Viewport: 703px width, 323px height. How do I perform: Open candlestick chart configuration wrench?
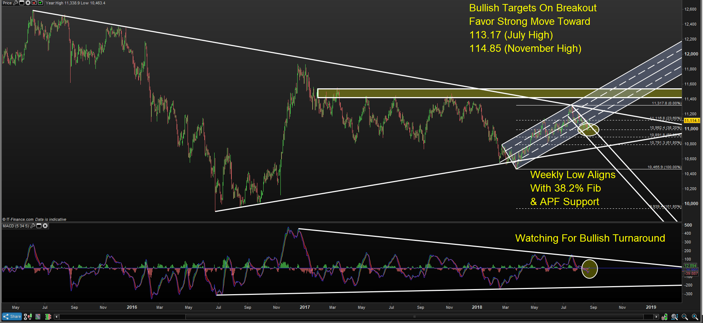coord(664,317)
